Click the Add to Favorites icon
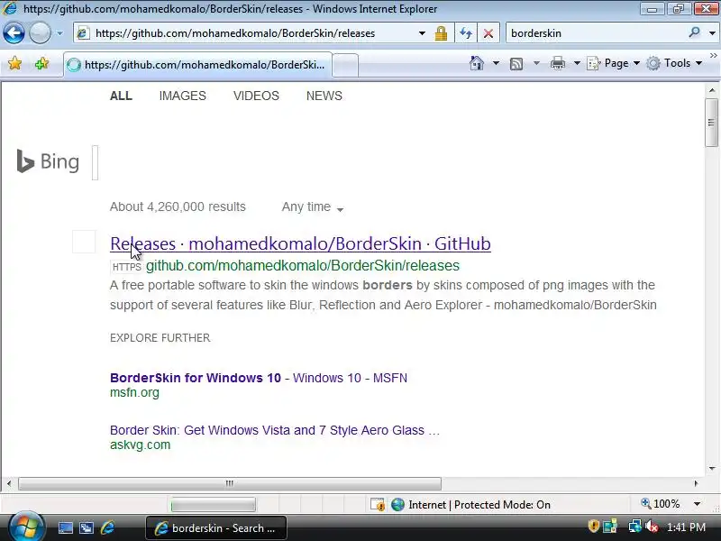 (41, 63)
